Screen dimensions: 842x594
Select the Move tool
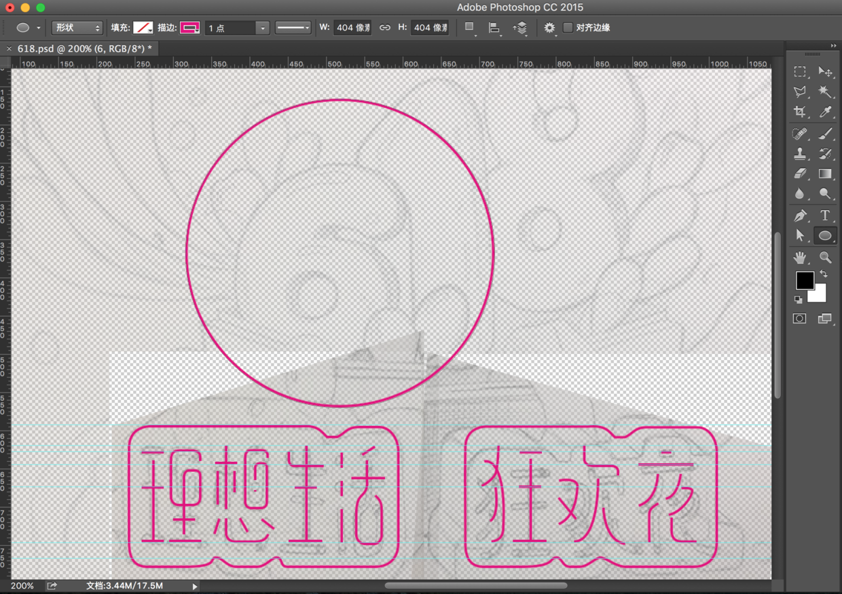pyautogui.click(x=825, y=71)
